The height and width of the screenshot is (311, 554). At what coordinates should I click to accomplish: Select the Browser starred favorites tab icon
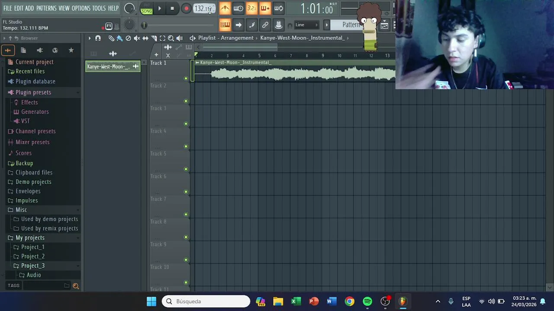pyautogui.click(x=71, y=51)
